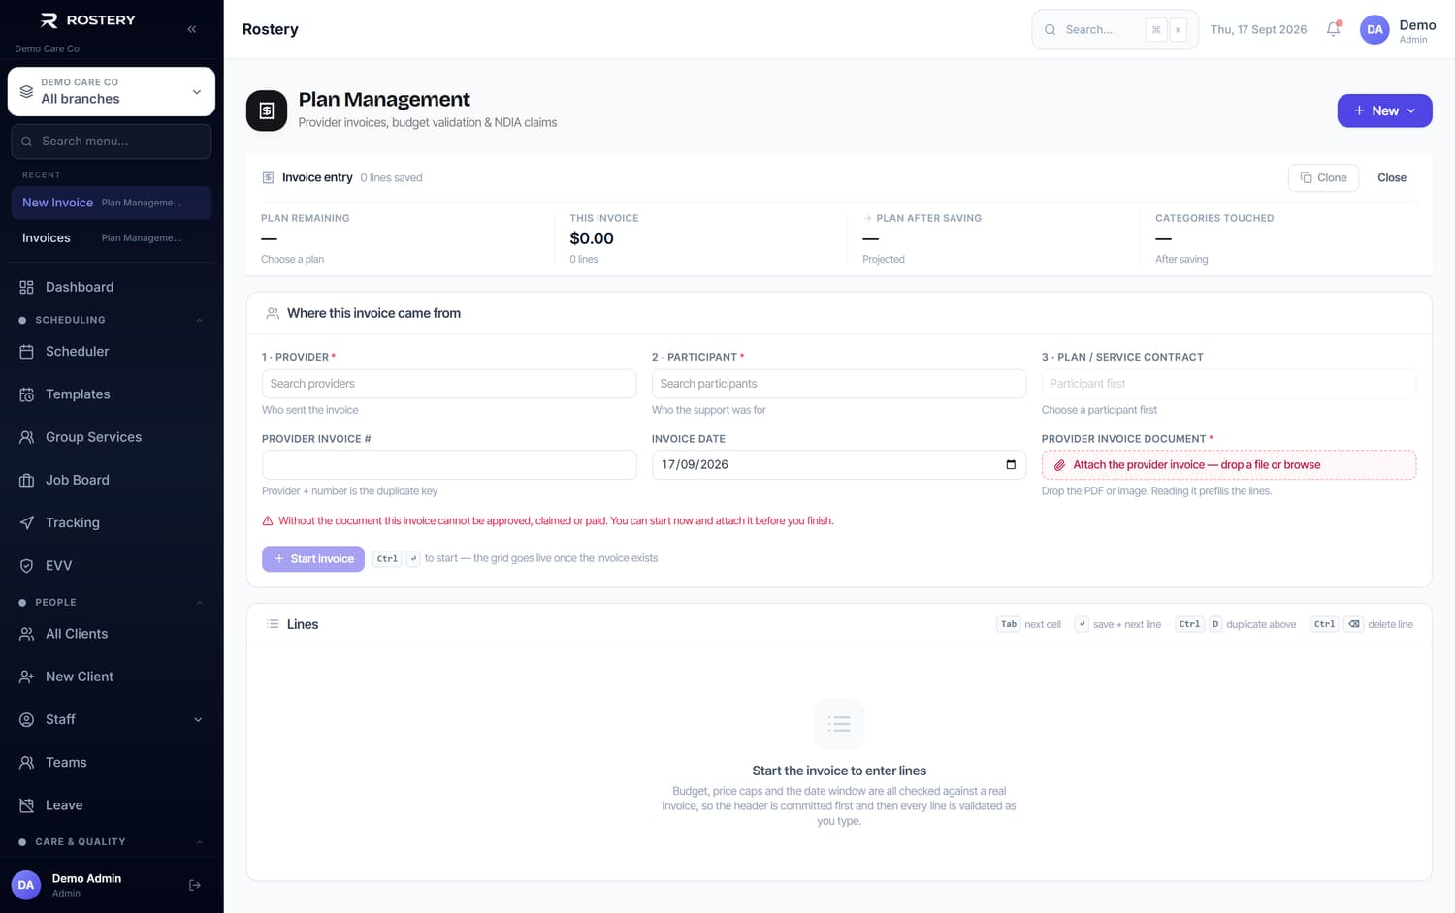This screenshot has height=913, width=1455.
Task: Click the 'Rostery' page title in the top bar
Action: click(271, 30)
